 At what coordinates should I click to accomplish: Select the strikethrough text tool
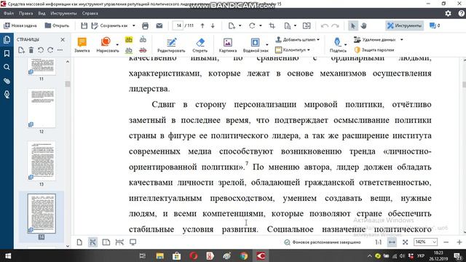click(x=143, y=50)
